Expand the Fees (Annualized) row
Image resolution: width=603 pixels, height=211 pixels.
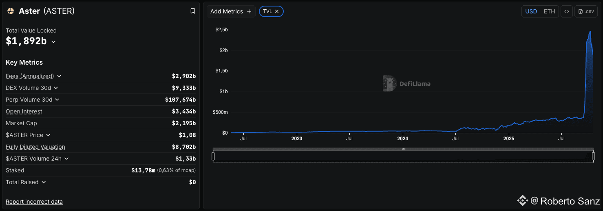[59, 76]
